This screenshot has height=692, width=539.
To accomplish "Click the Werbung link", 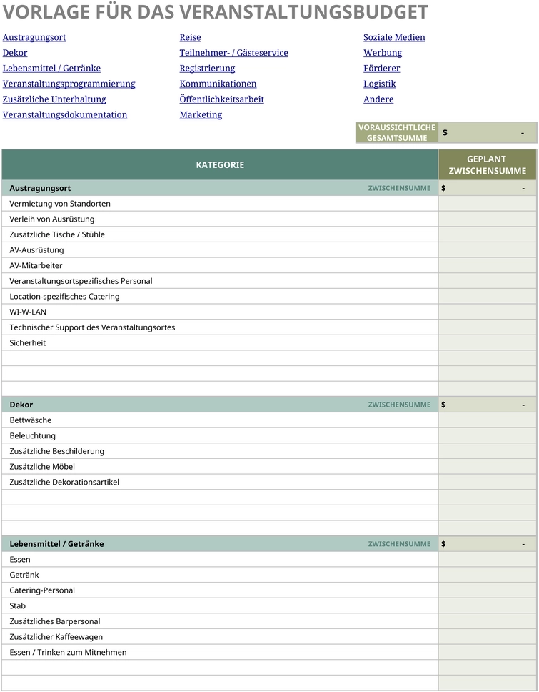I will pyautogui.click(x=383, y=53).
